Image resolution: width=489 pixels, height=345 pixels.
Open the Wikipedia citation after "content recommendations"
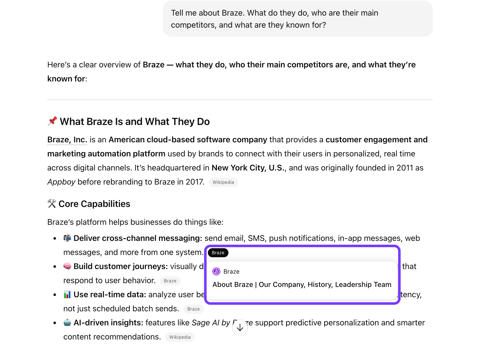pos(180,337)
